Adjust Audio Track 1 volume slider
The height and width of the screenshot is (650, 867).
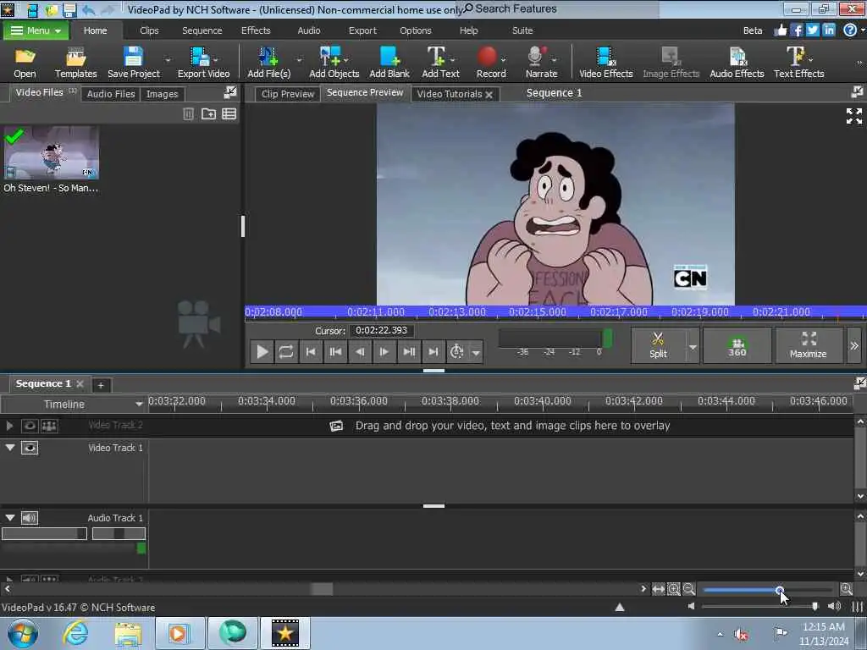[44, 533]
